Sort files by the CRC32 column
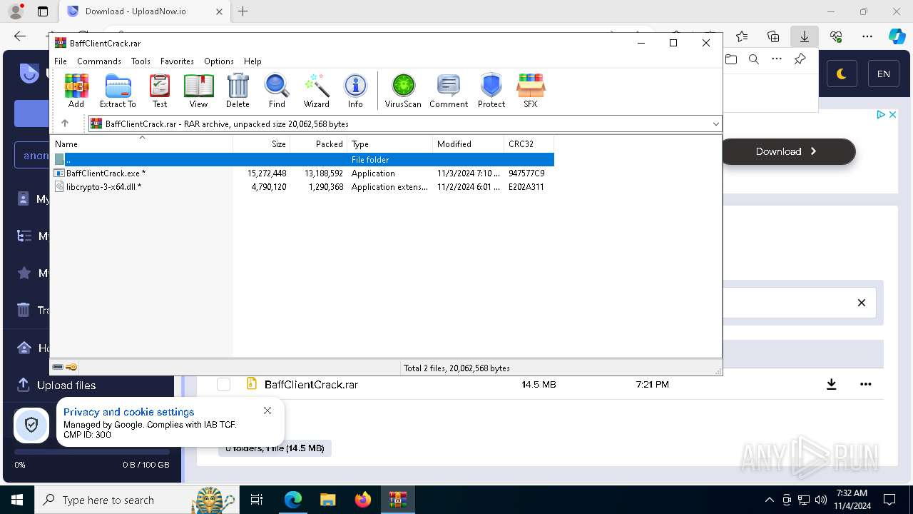This screenshot has width=913, height=514. click(529, 144)
